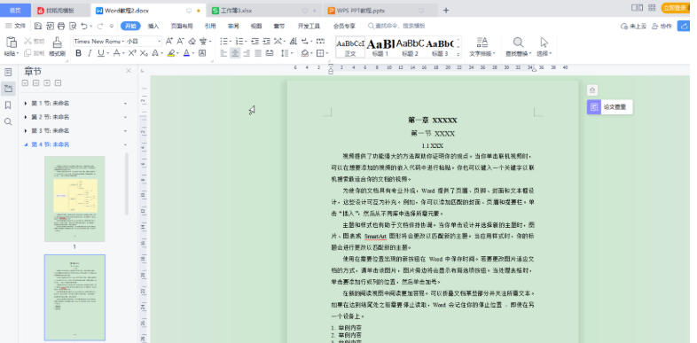Open the References ribbon tab
This screenshot has height=343, width=697.
(210, 26)
